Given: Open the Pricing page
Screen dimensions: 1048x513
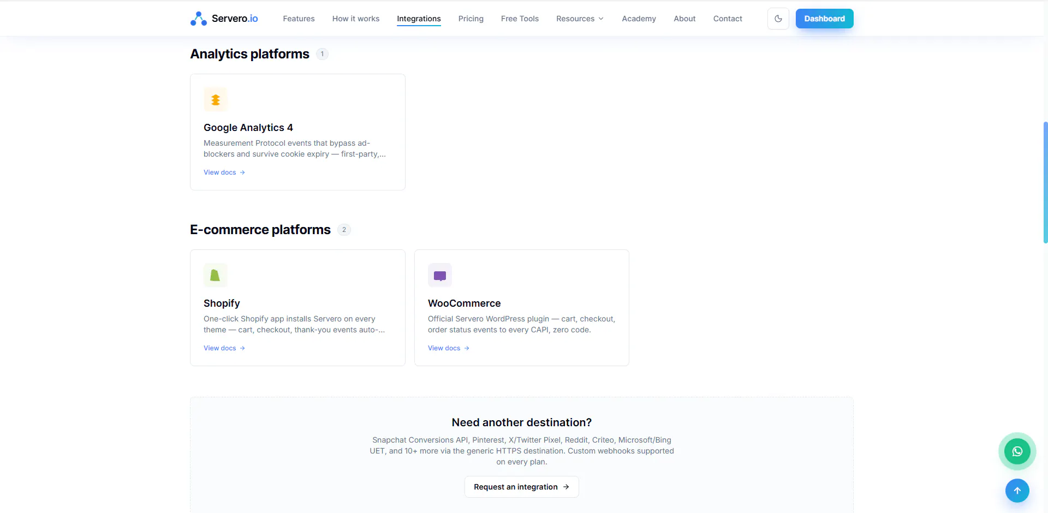Looking at the screenshot, I should (471, 19).
